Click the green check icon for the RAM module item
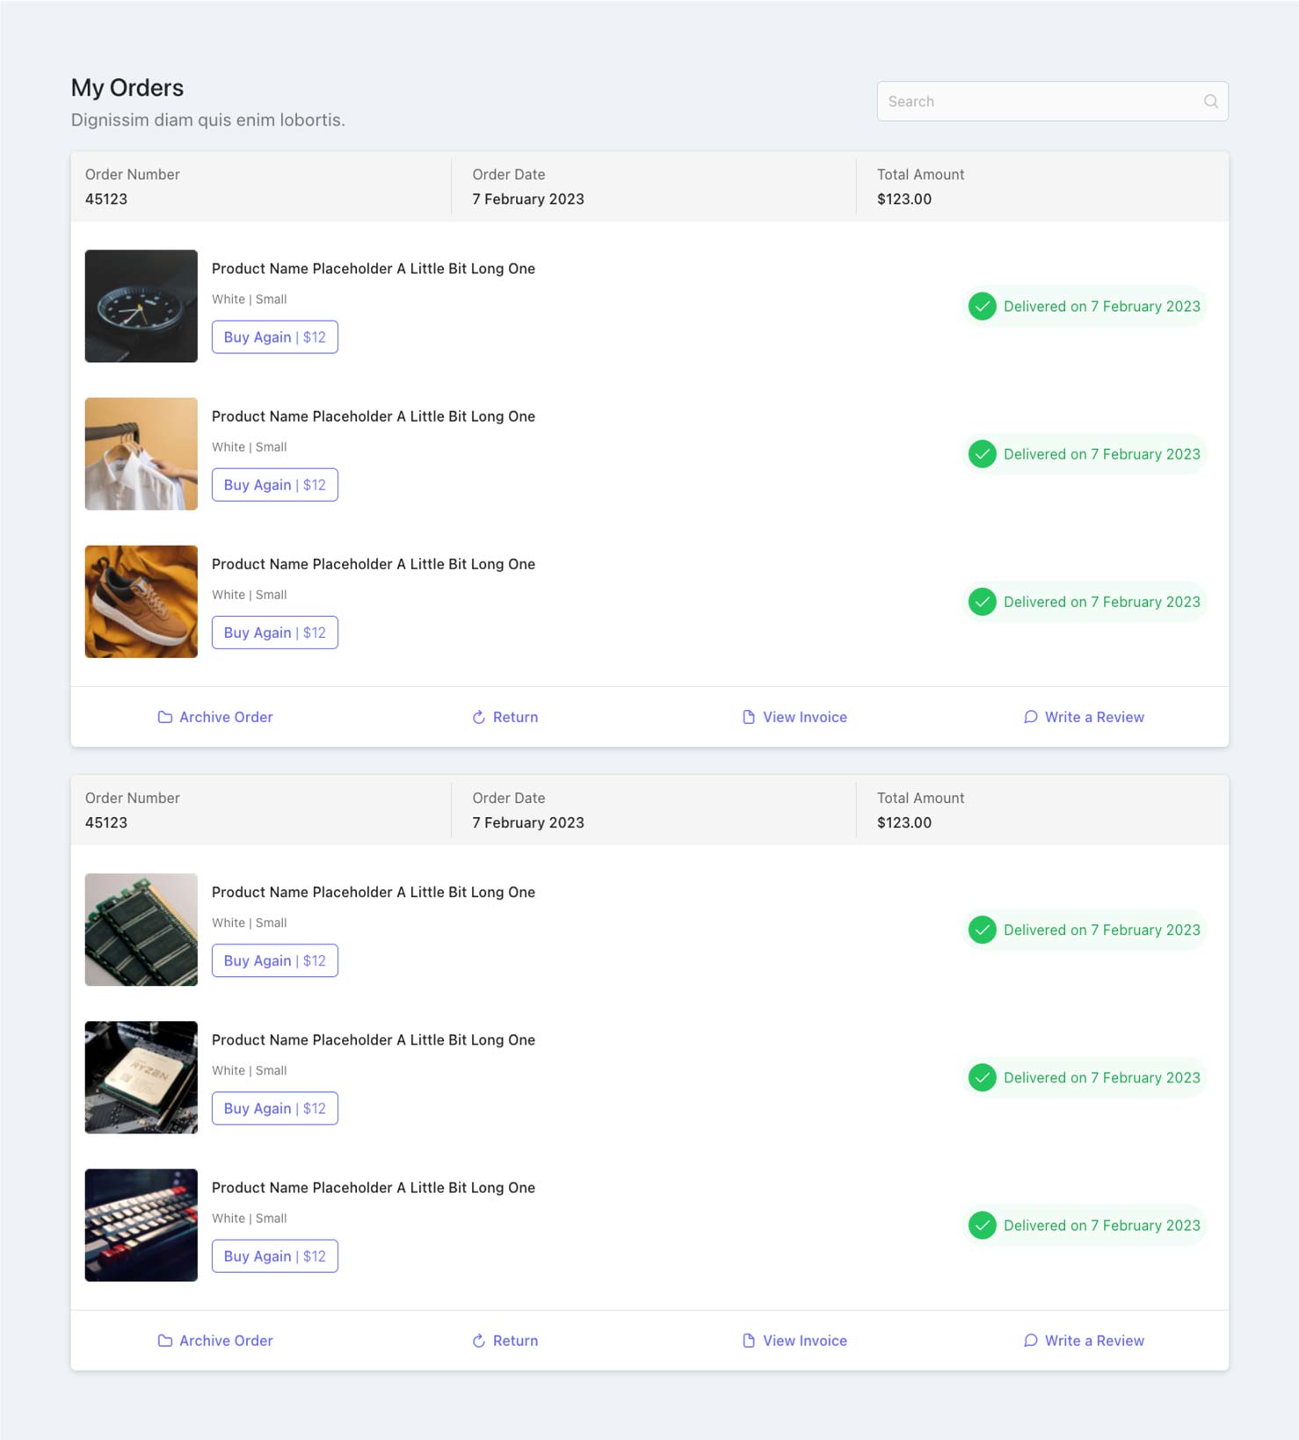The image size is (1299, 1440). (x=982, y=930)
